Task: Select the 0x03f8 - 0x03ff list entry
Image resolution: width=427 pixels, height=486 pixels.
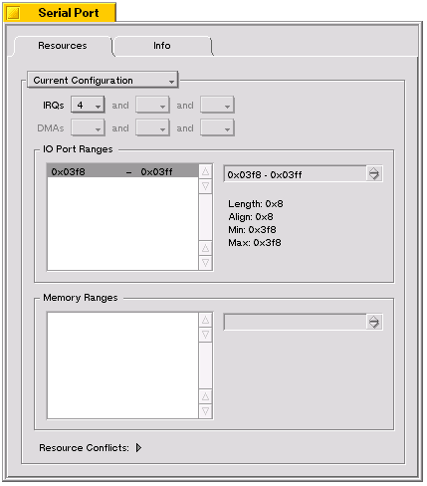Action: pos(122,171)
